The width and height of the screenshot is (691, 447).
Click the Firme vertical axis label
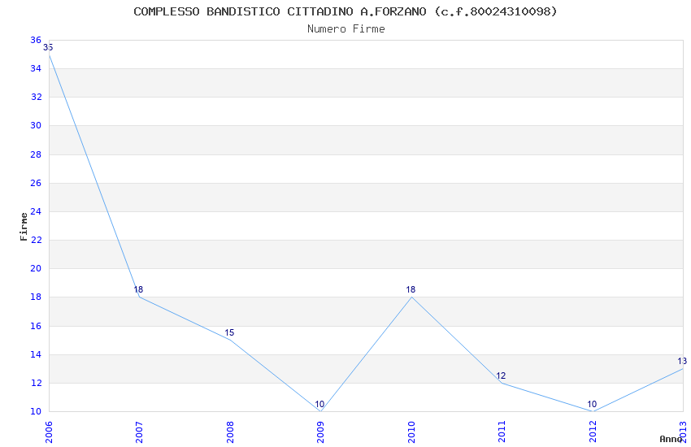click(x=24, y=227)
